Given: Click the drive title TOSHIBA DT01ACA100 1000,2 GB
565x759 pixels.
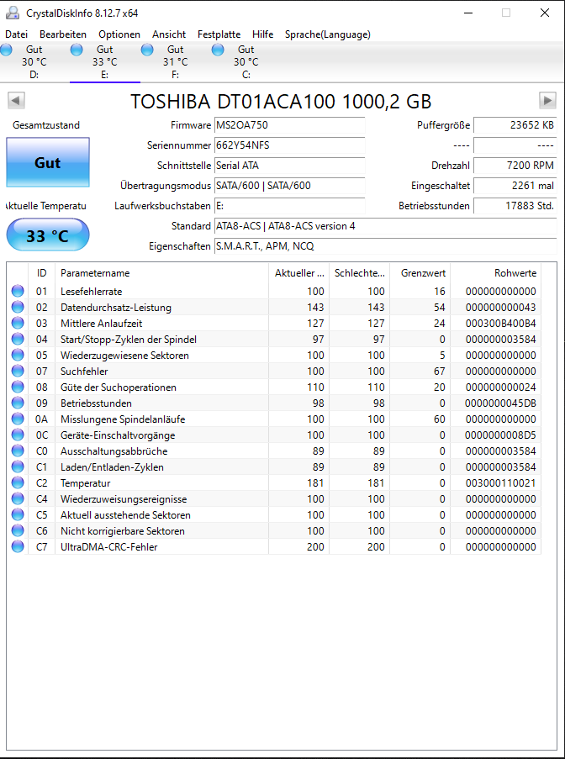Looking at the screenshot, I should pyautogui.click(x=281, y=101).
